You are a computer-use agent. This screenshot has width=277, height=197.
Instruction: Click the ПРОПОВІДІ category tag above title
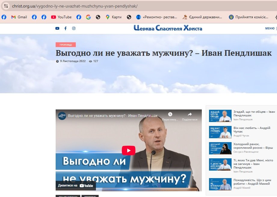66,45
